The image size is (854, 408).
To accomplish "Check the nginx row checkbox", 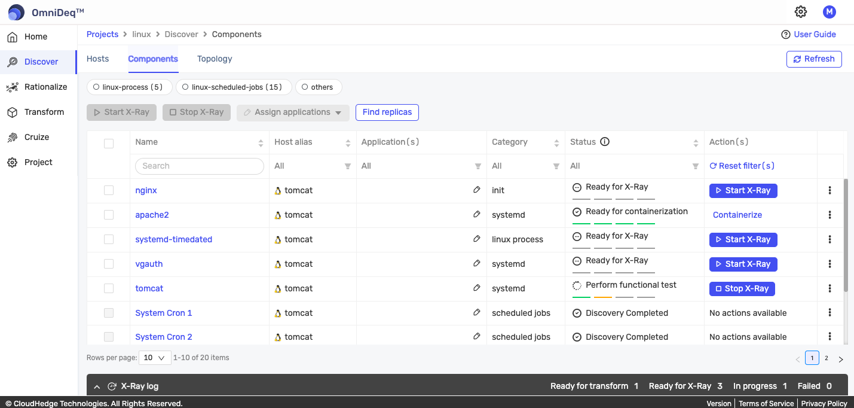I will pos(109,190).
